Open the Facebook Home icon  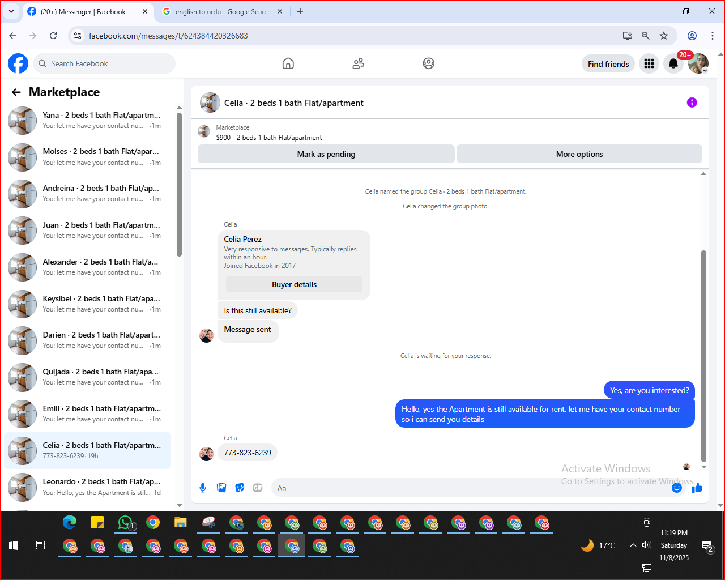[288, 63]
